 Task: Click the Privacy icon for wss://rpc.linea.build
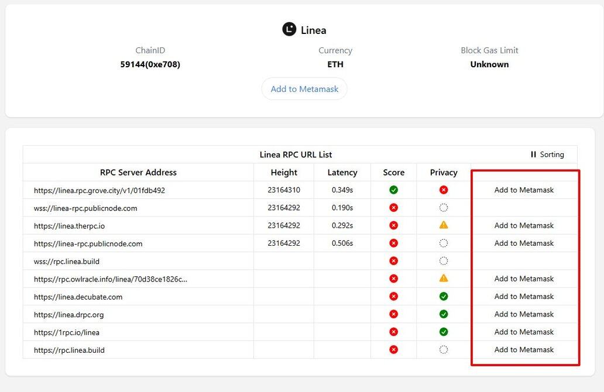coord(444,261)
